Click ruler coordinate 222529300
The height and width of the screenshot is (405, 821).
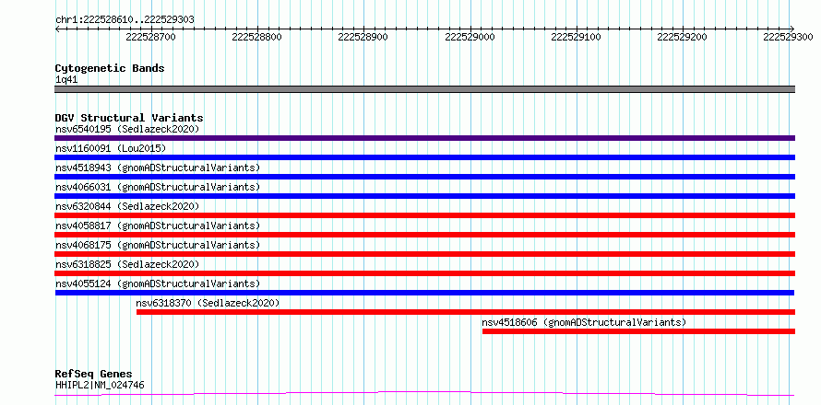[788, 37]
